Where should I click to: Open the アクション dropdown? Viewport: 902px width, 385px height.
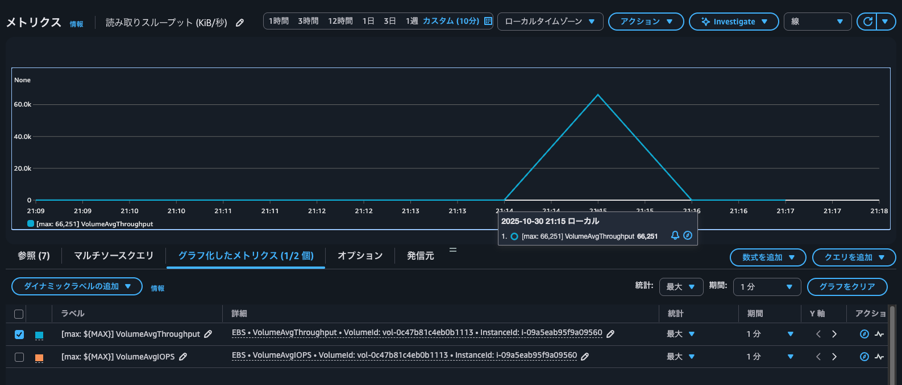pos(646,22)
